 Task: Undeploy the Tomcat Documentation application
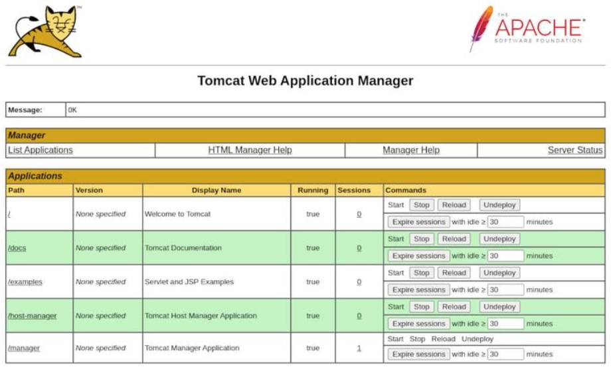click(499, 239)
